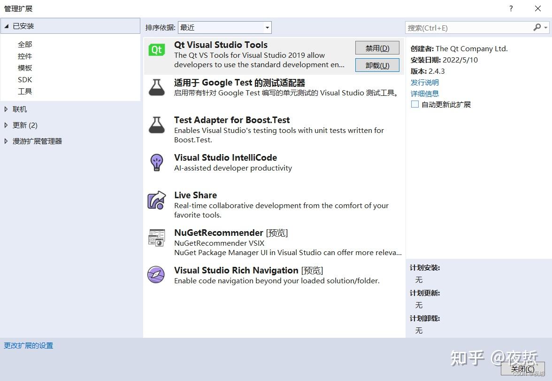Viewport: 552px width, 381px height.
Task: Enable 自动更新此扩展 checkbox
Action: (x=414, y=104)
